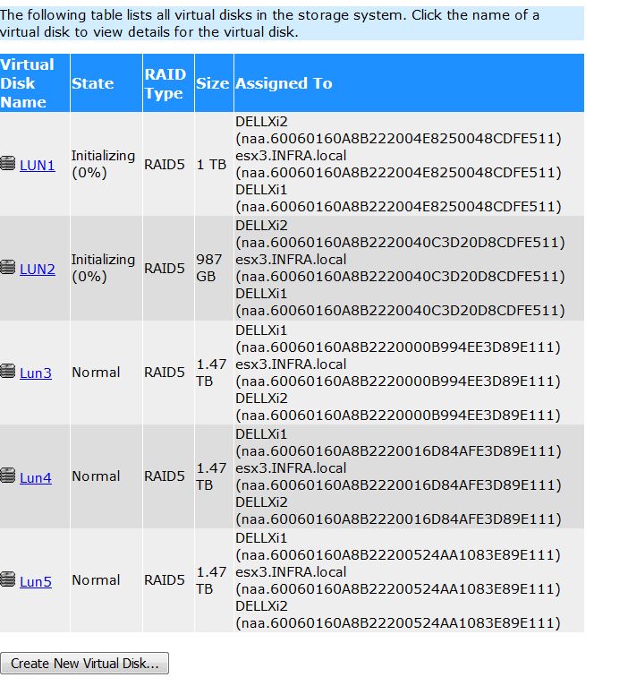The height and width of the screenshot is (686, 628).
Task: Click RAID5 in the Lun5 row
Action: click(x=165, y=580)
